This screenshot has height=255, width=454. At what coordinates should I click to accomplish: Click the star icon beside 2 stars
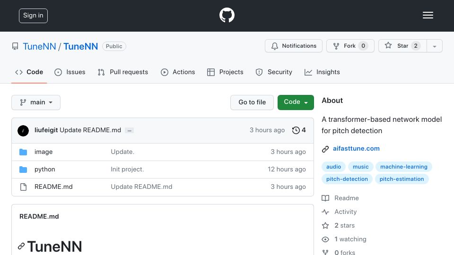[x=325, y=226]
